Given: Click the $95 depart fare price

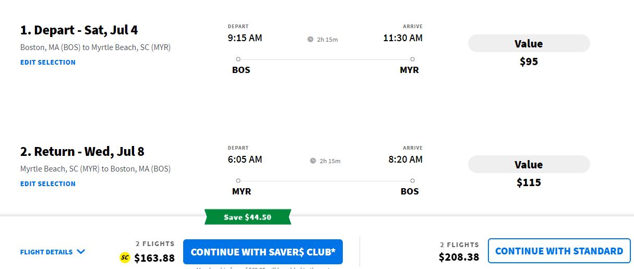Looking at the screenshot, I should tap(529, 62).
